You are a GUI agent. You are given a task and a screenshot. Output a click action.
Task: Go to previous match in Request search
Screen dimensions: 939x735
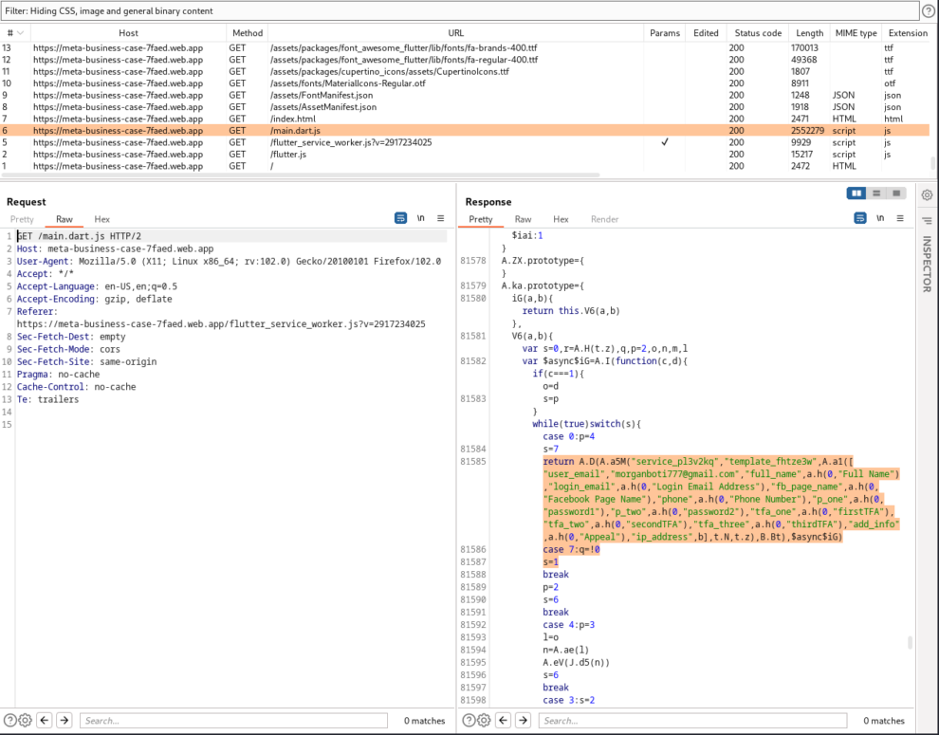point(45,721)
